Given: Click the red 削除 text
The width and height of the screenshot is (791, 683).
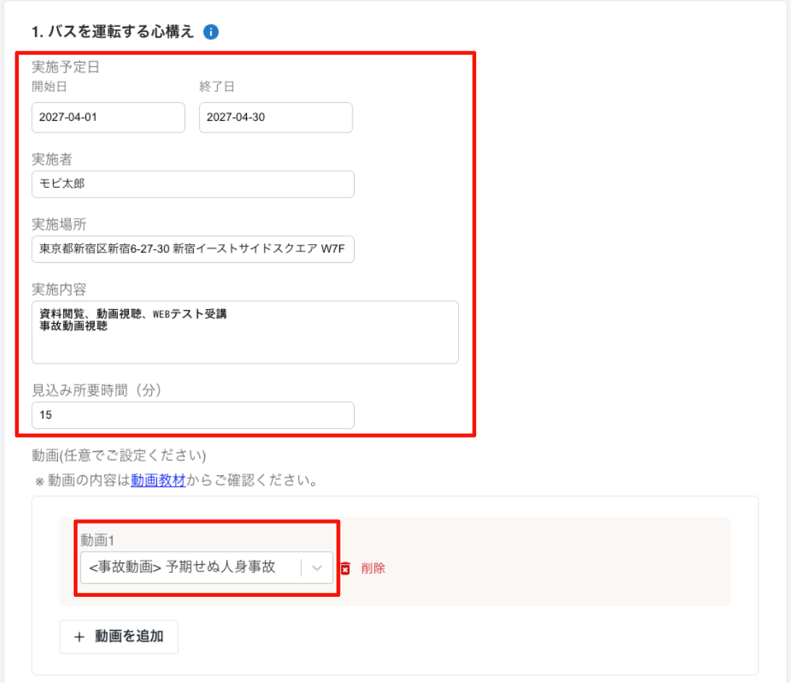Looking at the screenshot, I should tap(373, 569).
